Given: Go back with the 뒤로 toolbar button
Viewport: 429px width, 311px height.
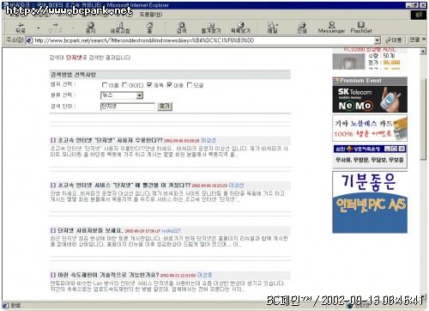Looking at the screenshot, I should pyautogui.click(x=21, y=27).
